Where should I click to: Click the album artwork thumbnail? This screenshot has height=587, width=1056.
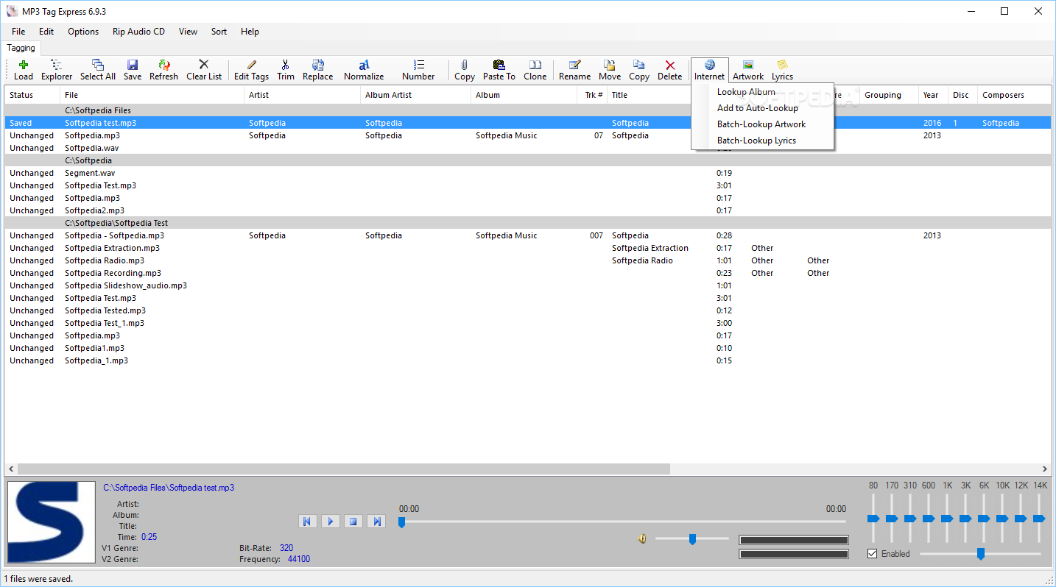[x=52, y=523]
